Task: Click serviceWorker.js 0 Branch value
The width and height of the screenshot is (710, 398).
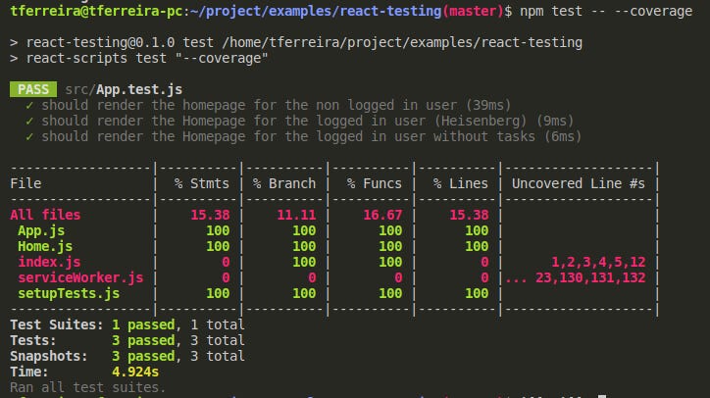Action: click(312, 277)
